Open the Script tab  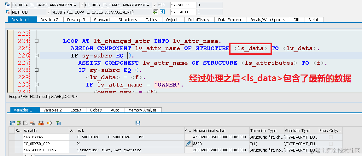point(313,20)
